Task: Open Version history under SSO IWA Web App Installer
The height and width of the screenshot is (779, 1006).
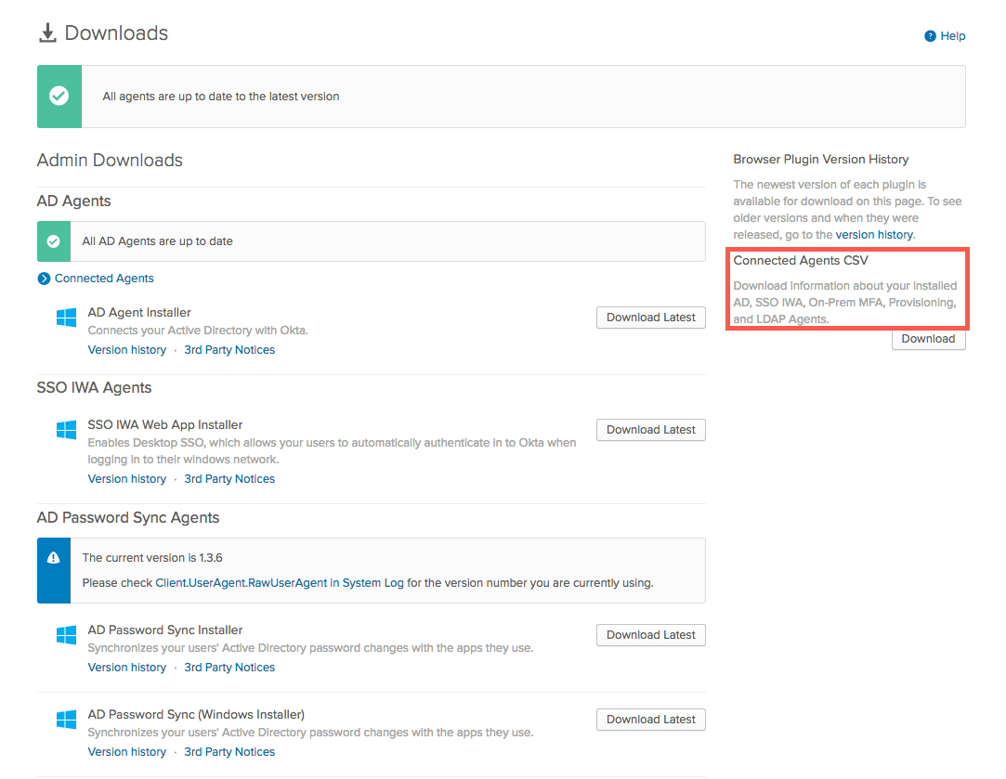Action: (x=127, y=479)
